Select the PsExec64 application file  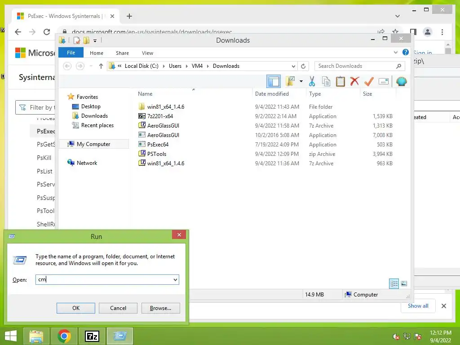(x=158, y=144)
